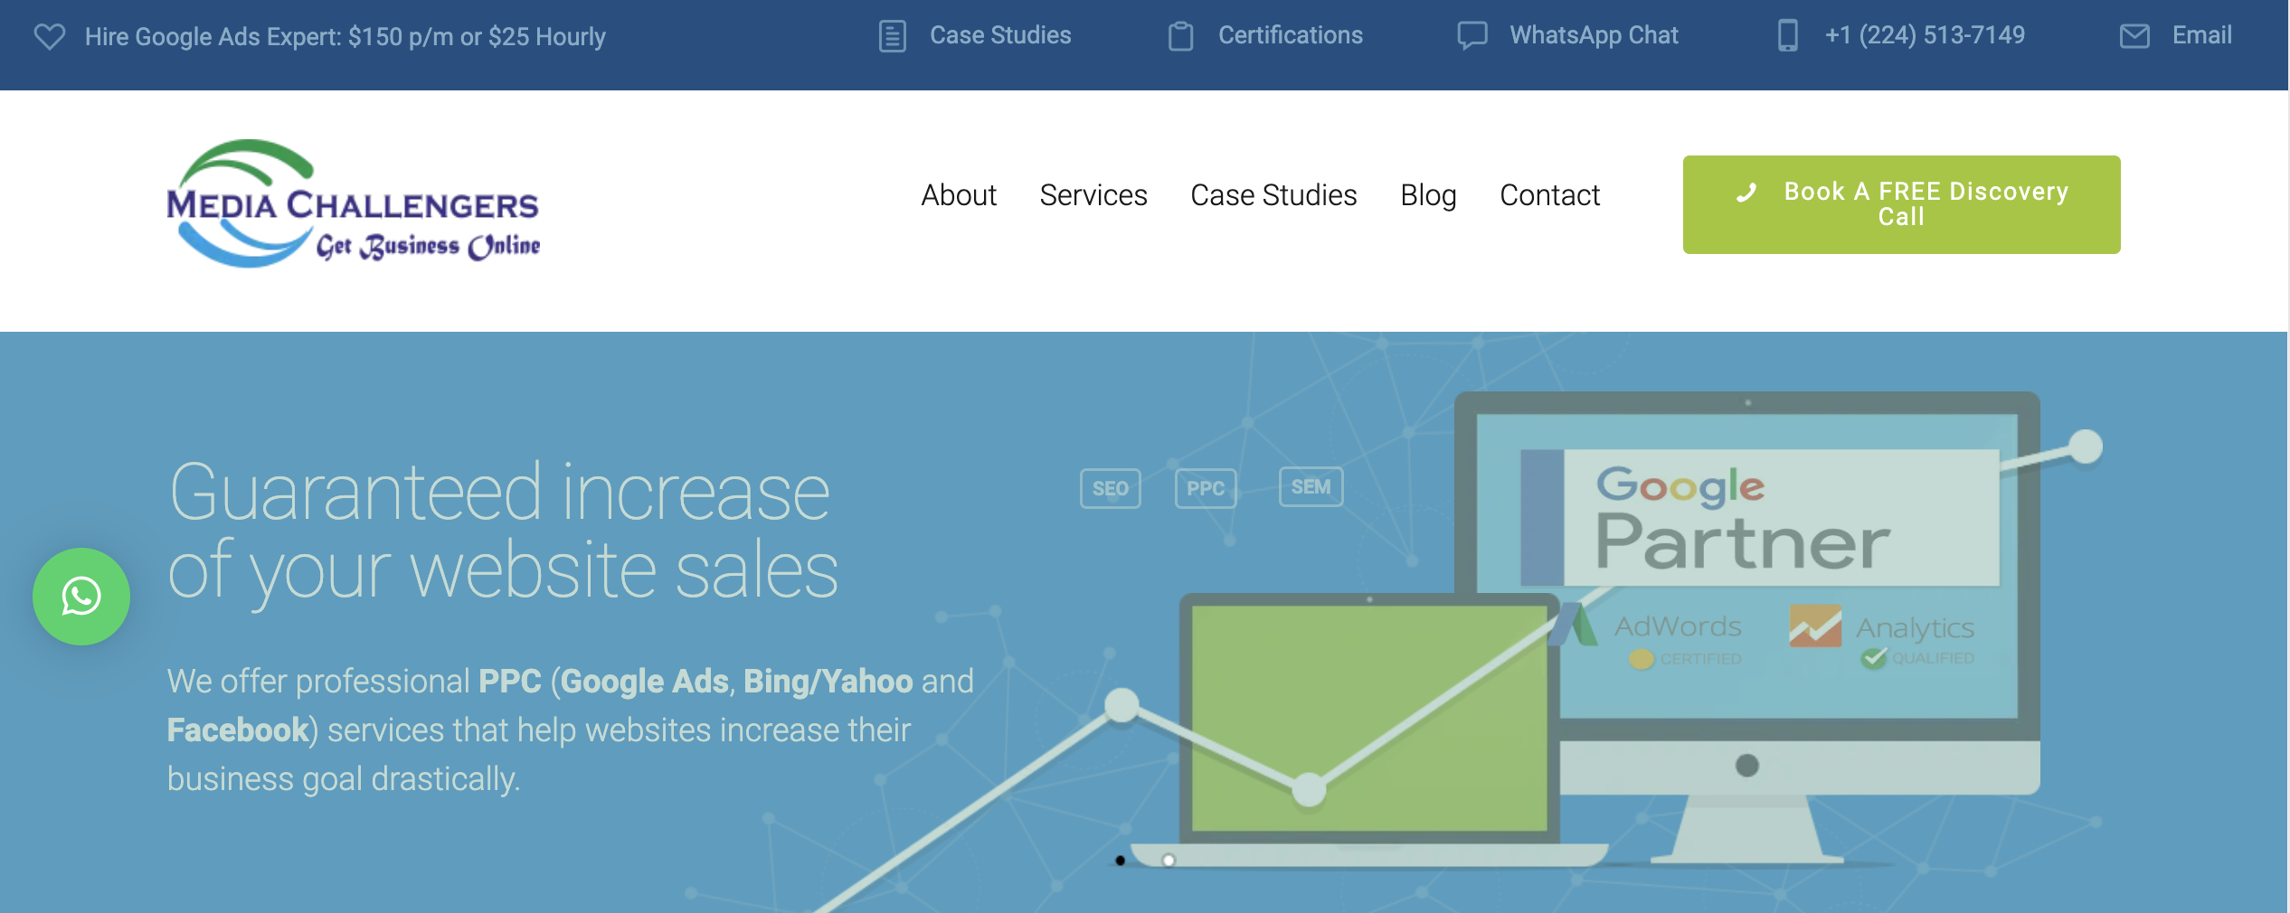Start a WhatsApp Chat from the top bar
The height and width of the screenshot is (913, 2290).
(1594, 35)
